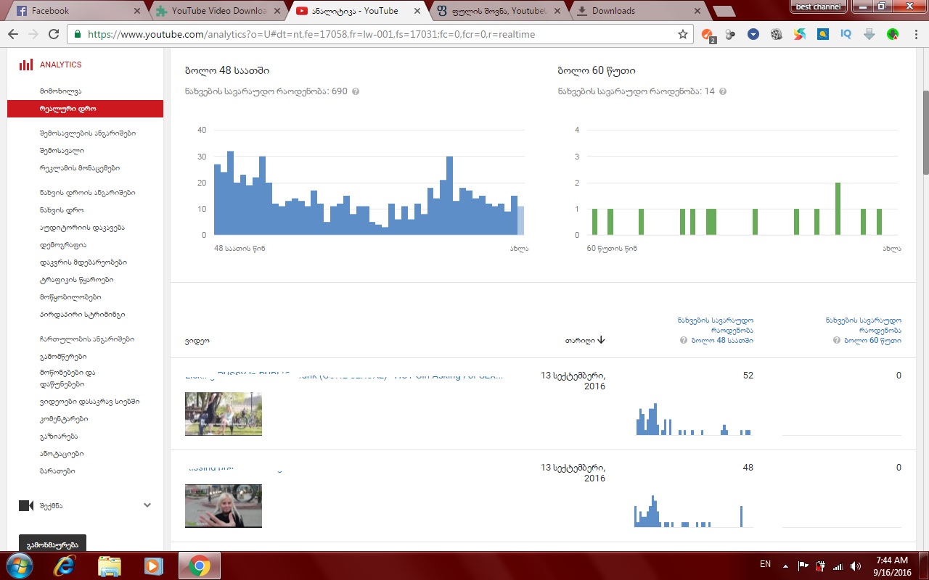The width and height of the screenshot is (929, 580).
Task: Open the orange extension icon with badge 2
Action: (x=708, y=34)
